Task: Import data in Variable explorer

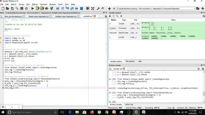Action: [110, 16]
